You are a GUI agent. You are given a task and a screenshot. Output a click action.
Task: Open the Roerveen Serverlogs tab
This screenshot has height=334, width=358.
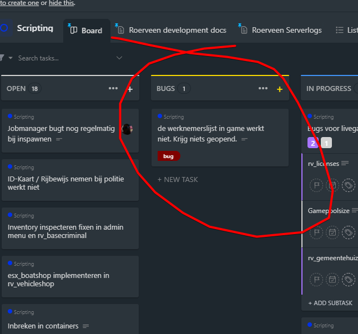tap(286, 30)
